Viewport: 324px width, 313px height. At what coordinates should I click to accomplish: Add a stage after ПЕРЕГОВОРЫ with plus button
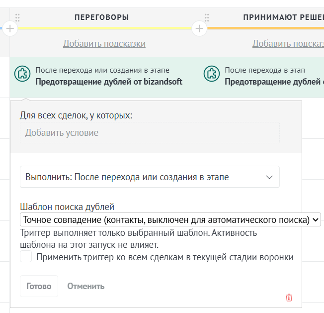199,28
